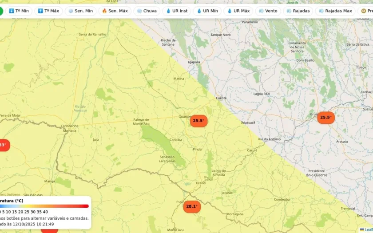Click the Livramento de Nossa Senhora label
Image resolution: width=373 pixels, height=233 pixels.
click(297, 47)
